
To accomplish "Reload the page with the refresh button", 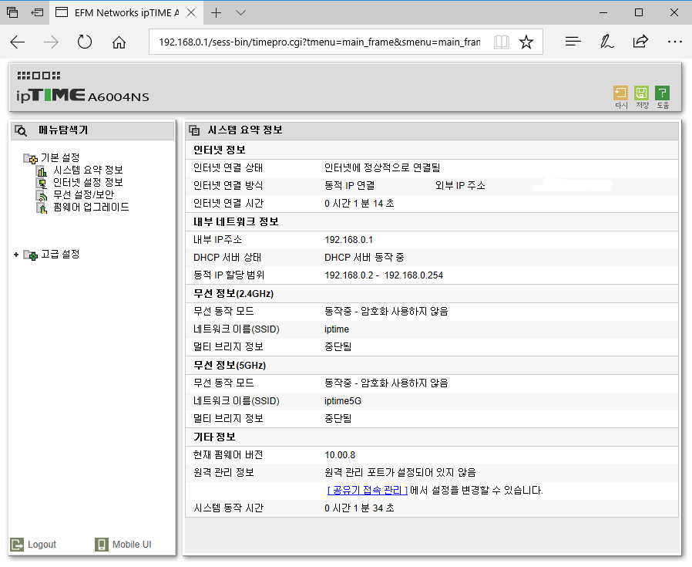I will click(x=84, y=42).
